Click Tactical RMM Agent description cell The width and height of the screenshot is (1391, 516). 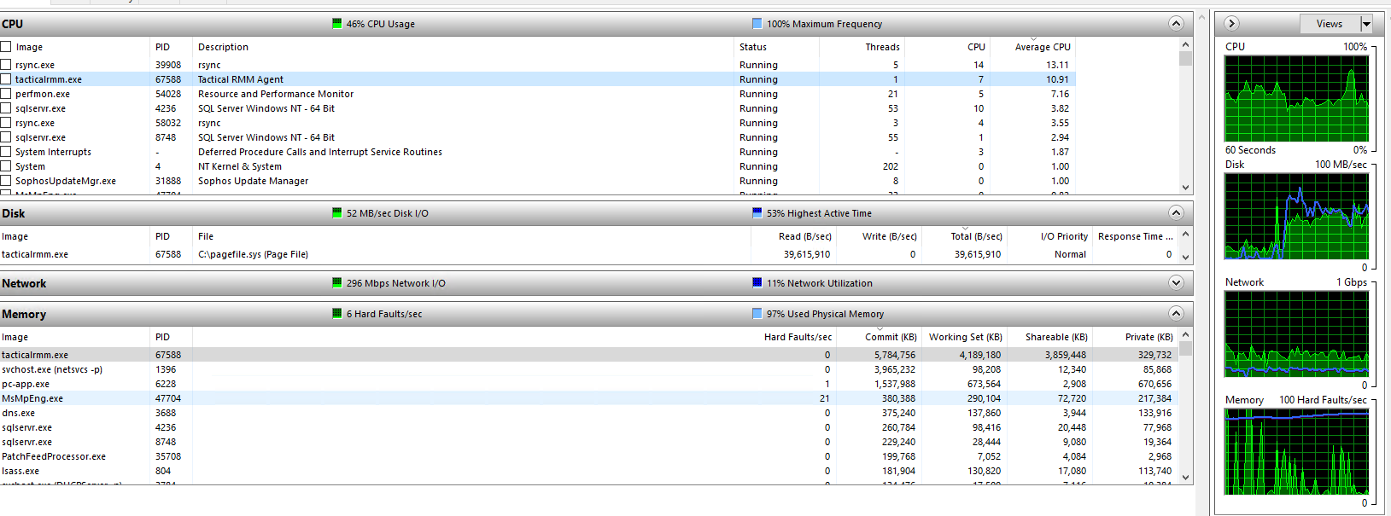coord(241,79)
